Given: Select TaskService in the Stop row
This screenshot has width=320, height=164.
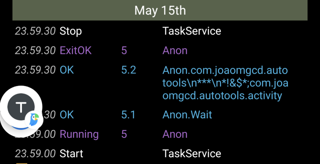Looking at the screenshot, I should click(x=192, y=31).
